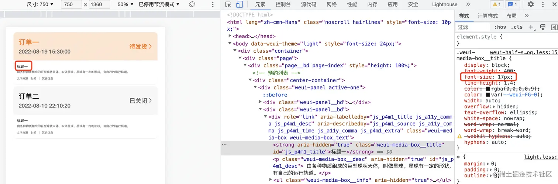Click the height field showing 1360
The width and height of the screenshot is (558, 184).
tap(99, 4)
